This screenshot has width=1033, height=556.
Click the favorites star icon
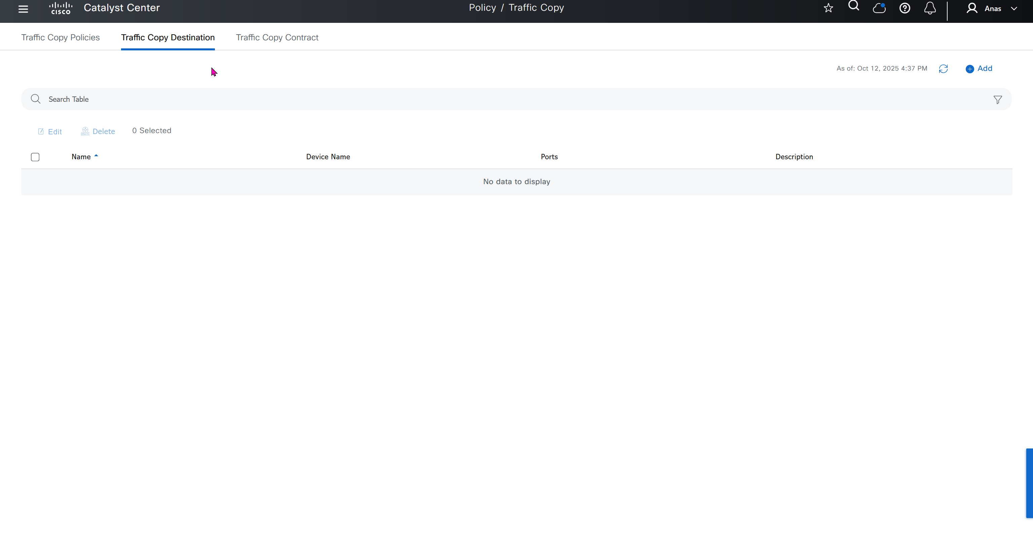point(828,8)
